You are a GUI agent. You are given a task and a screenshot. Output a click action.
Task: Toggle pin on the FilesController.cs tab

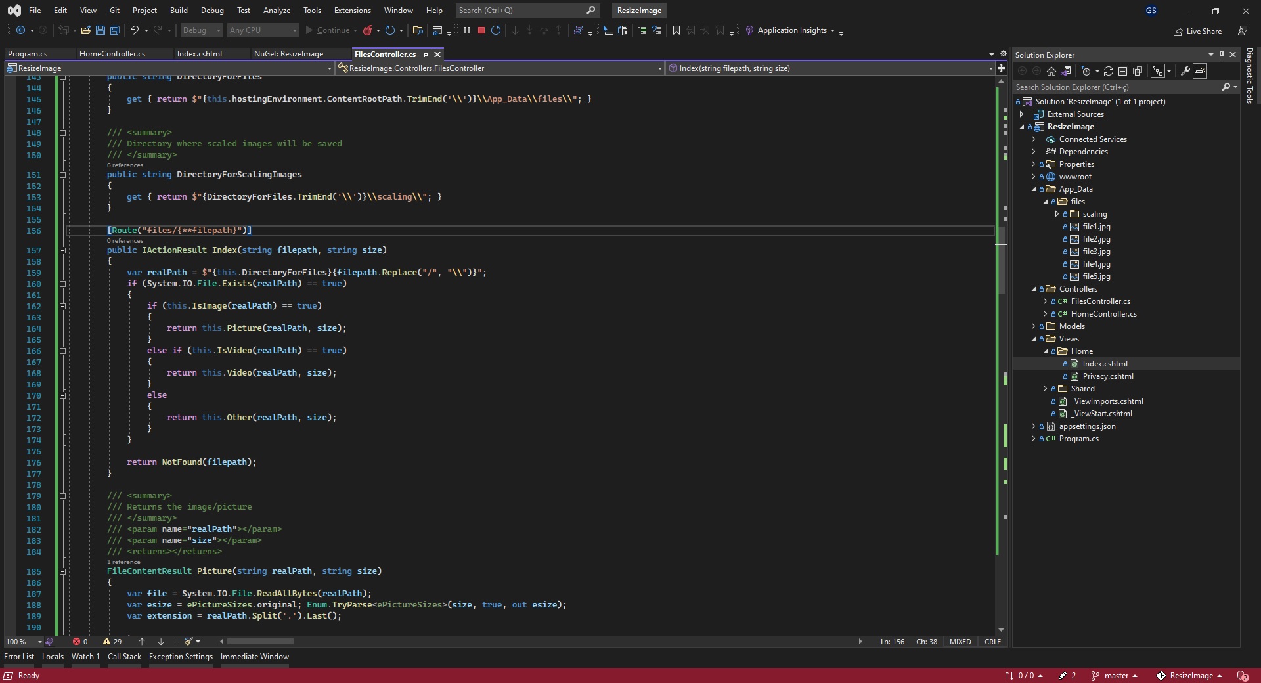426,55
